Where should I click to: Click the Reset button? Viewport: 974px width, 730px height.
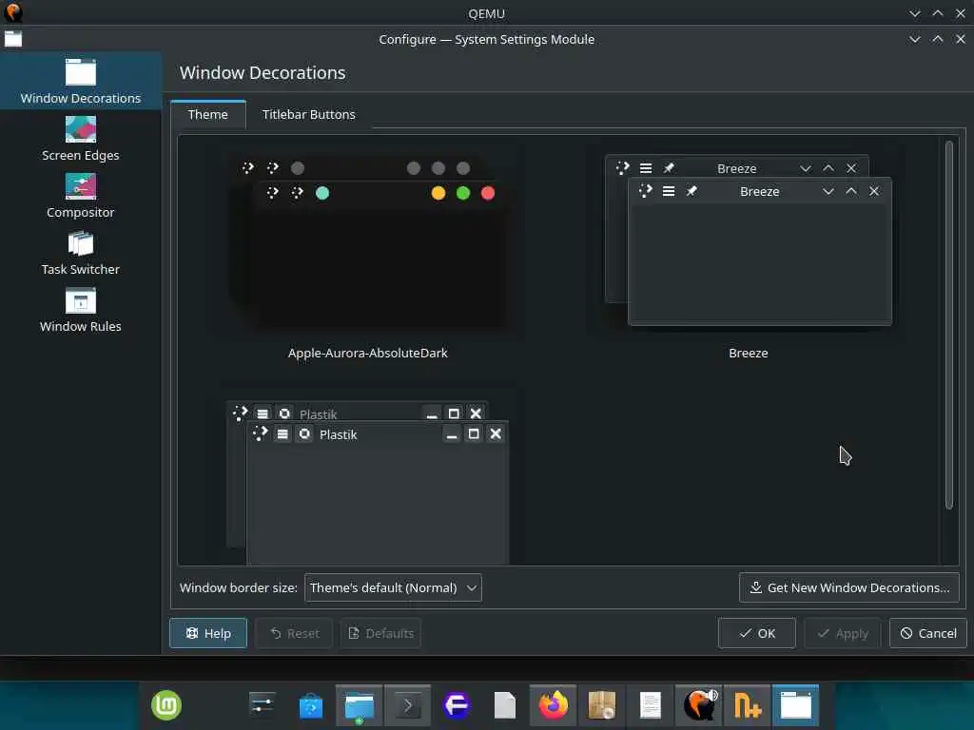(x=295, y=633)
